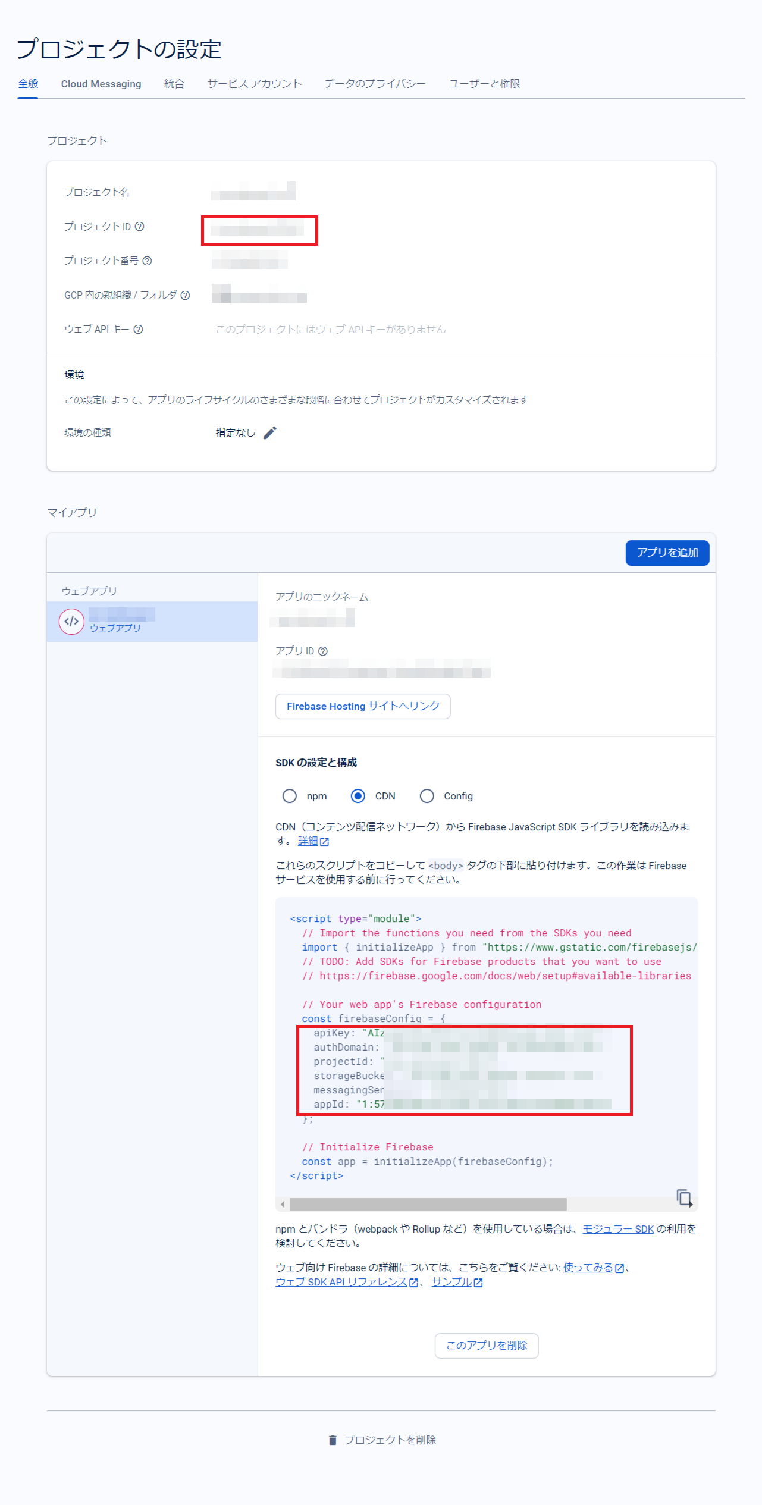Select the CDN radio option
The image size is (762, 1505).
358,796
